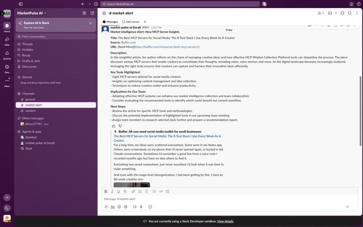
Task: Mention someone with the @ icon
Action: click(126, 207)
